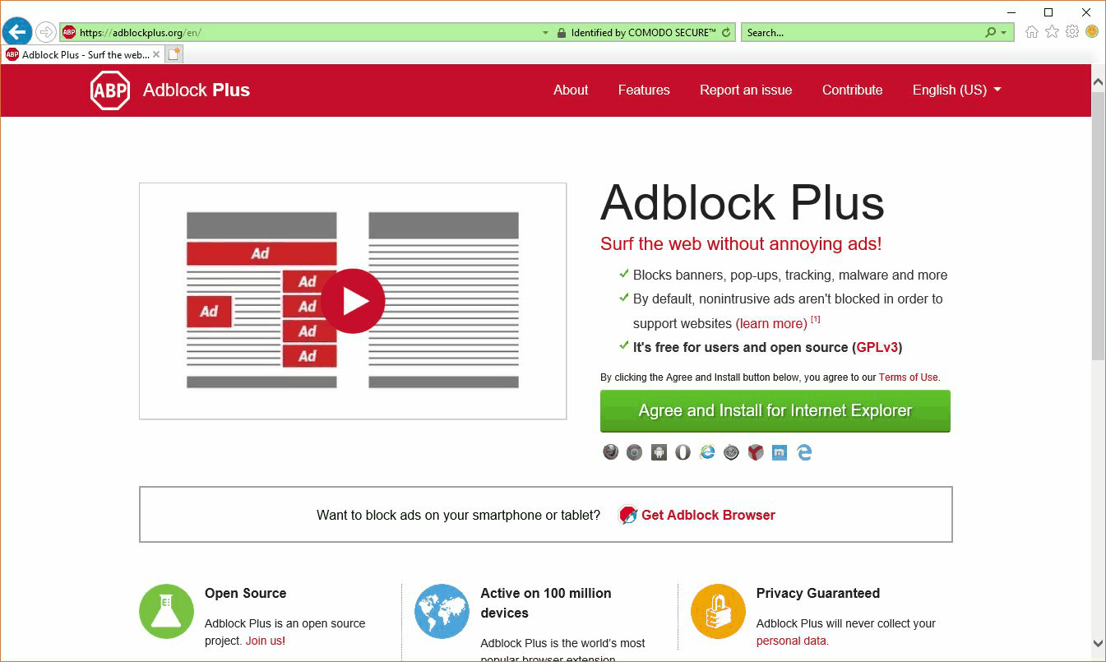Choose the Maxthon browser icon
The width and height of the screenshot is (1106, 662).
pyautogui.click(x=780, y=451)
